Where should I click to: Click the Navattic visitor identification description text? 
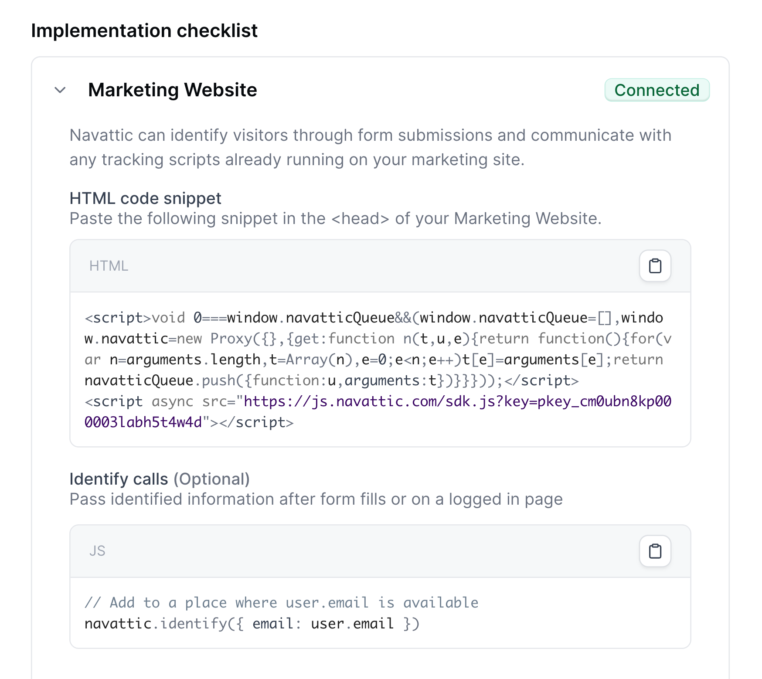tap(371, 147)
